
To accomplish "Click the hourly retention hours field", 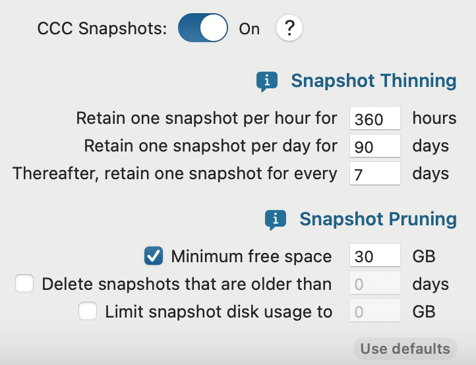I will 375,119.
